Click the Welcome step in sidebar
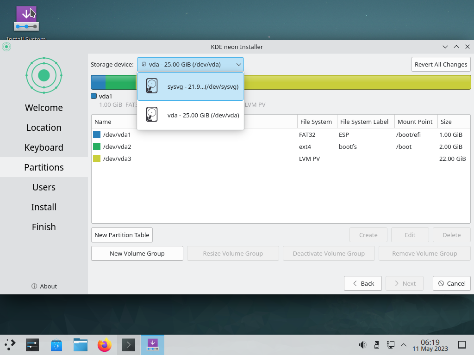474x355 pixels. 44,108
